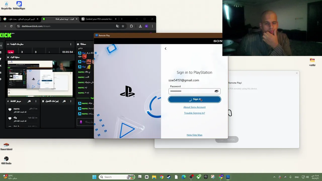Screen dimensions: 322x181
Task: Open File Explorer from taskbar
Action: pyautogui.click(x=154, y=177)
